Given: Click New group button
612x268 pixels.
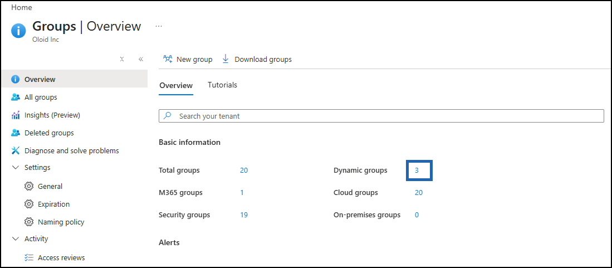Looking at the screenshot, I should [x=188, y=60].
